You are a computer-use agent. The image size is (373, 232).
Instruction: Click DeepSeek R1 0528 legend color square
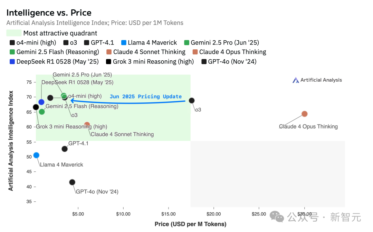pos(12,61)
